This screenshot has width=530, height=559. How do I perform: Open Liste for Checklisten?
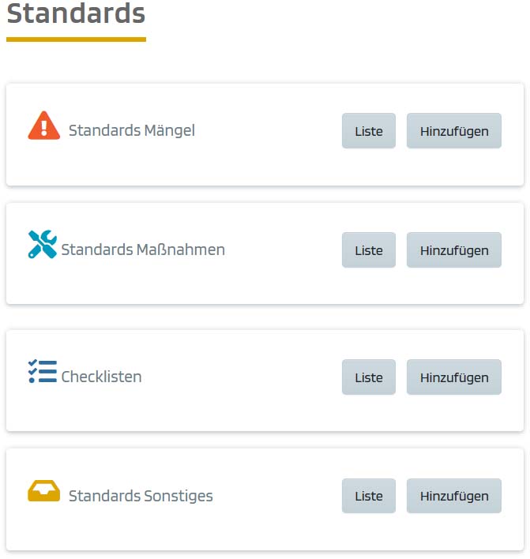368,377
